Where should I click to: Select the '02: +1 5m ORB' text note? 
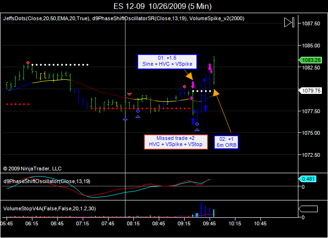226,142
